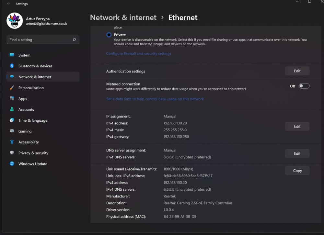Copy the network properties
Viewport: 324px width, 235px height.
(x=297, y=171)
